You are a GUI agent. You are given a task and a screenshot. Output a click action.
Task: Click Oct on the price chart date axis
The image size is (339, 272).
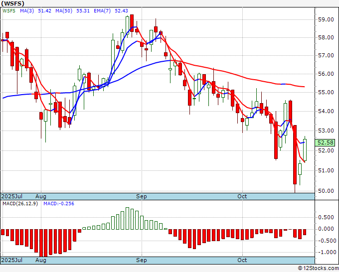pyautogui.click(x=242, y=196)
